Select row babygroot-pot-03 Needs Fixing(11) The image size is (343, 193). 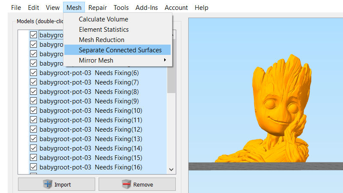tap(98, 120)
